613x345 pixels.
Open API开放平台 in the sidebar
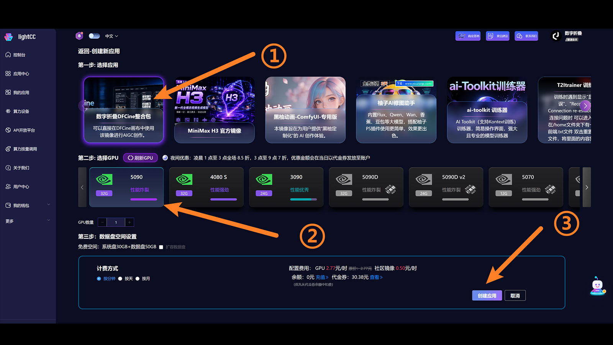point(20,130)
